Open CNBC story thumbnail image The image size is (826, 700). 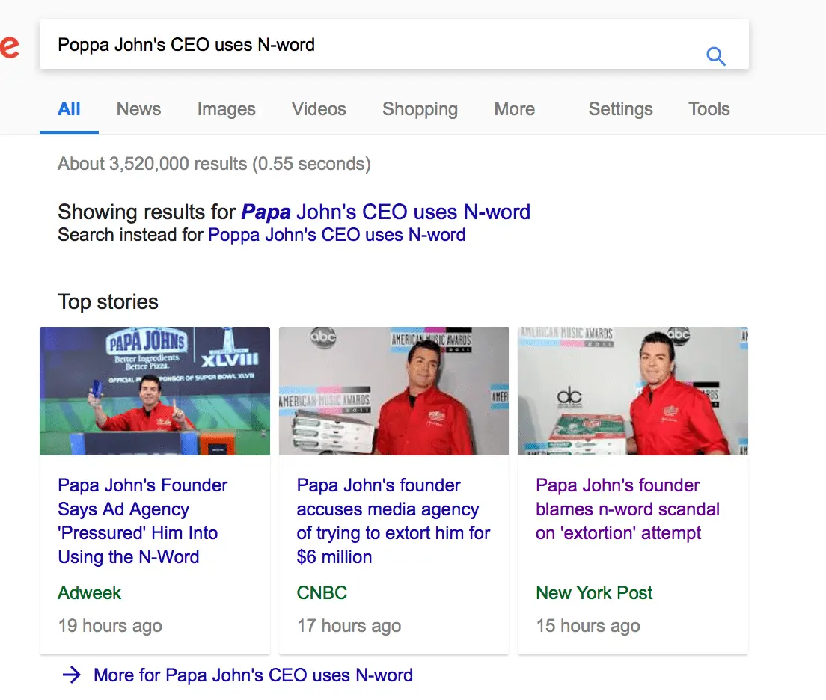click(394, 391)
